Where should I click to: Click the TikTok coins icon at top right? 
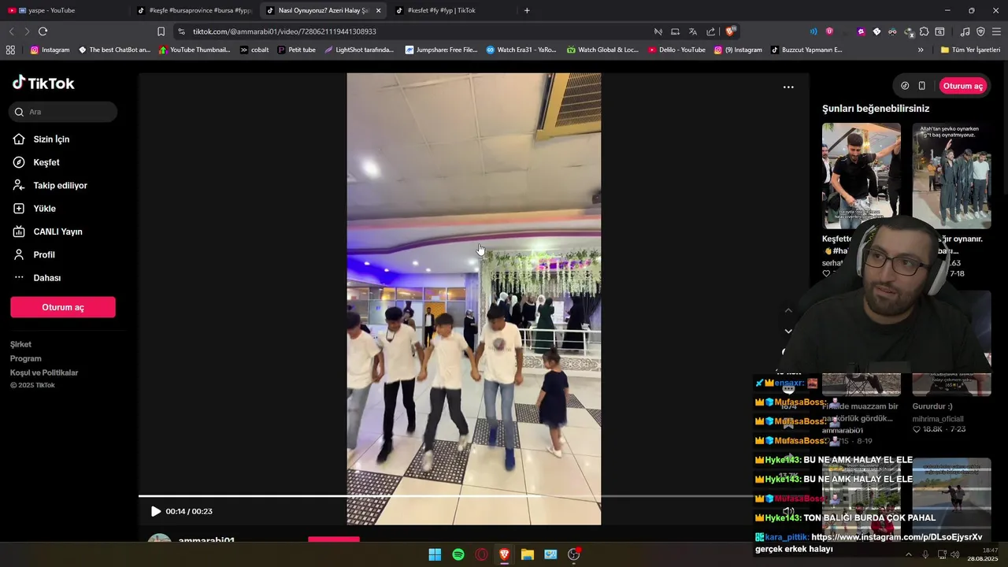click(x=905, y=86)
